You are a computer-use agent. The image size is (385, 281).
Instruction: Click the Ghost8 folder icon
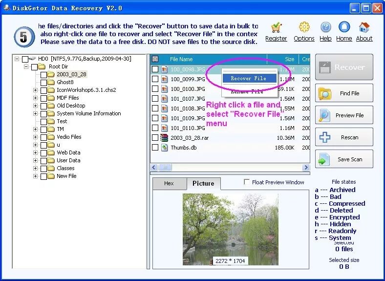click(x=51, y=82)
